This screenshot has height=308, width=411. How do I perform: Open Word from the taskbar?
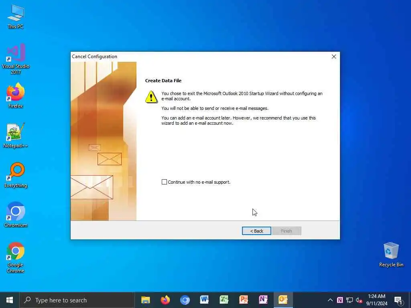point(204,300)
